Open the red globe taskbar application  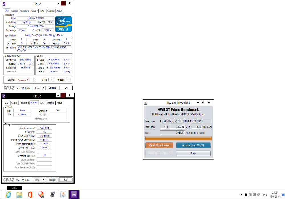(41, 194)
